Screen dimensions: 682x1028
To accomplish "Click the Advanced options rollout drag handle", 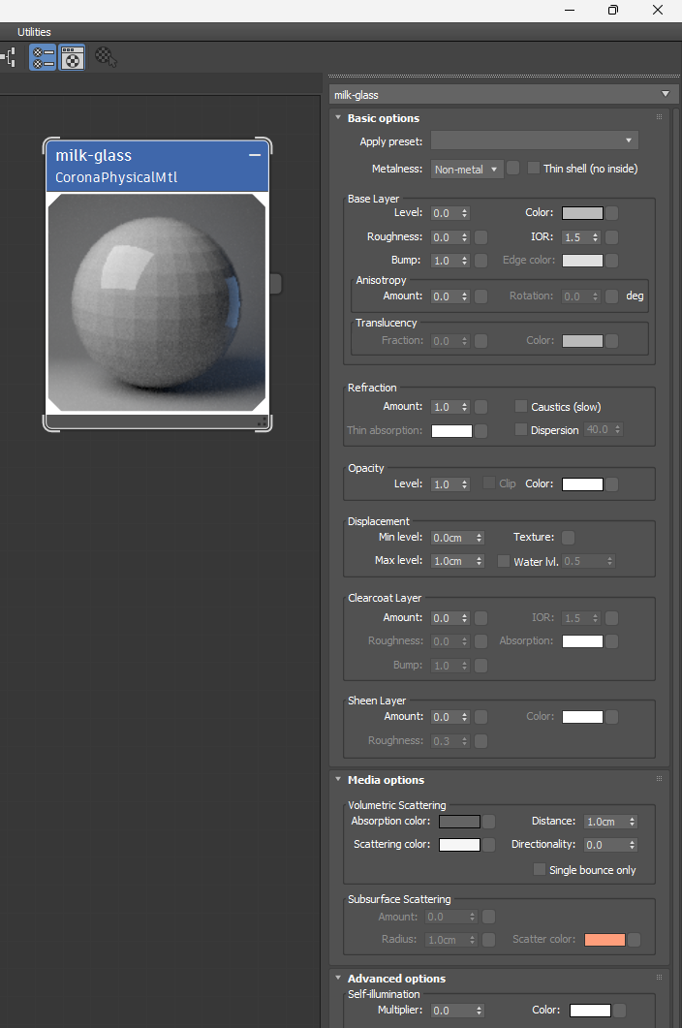I will 659,978.
